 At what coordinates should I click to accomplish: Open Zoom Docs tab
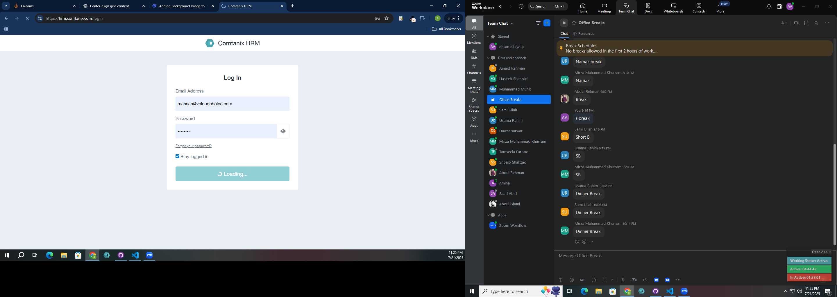tap(648, 8)
